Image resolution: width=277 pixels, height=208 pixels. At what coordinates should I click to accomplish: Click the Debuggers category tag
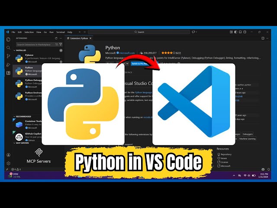[x=248, y=134]
